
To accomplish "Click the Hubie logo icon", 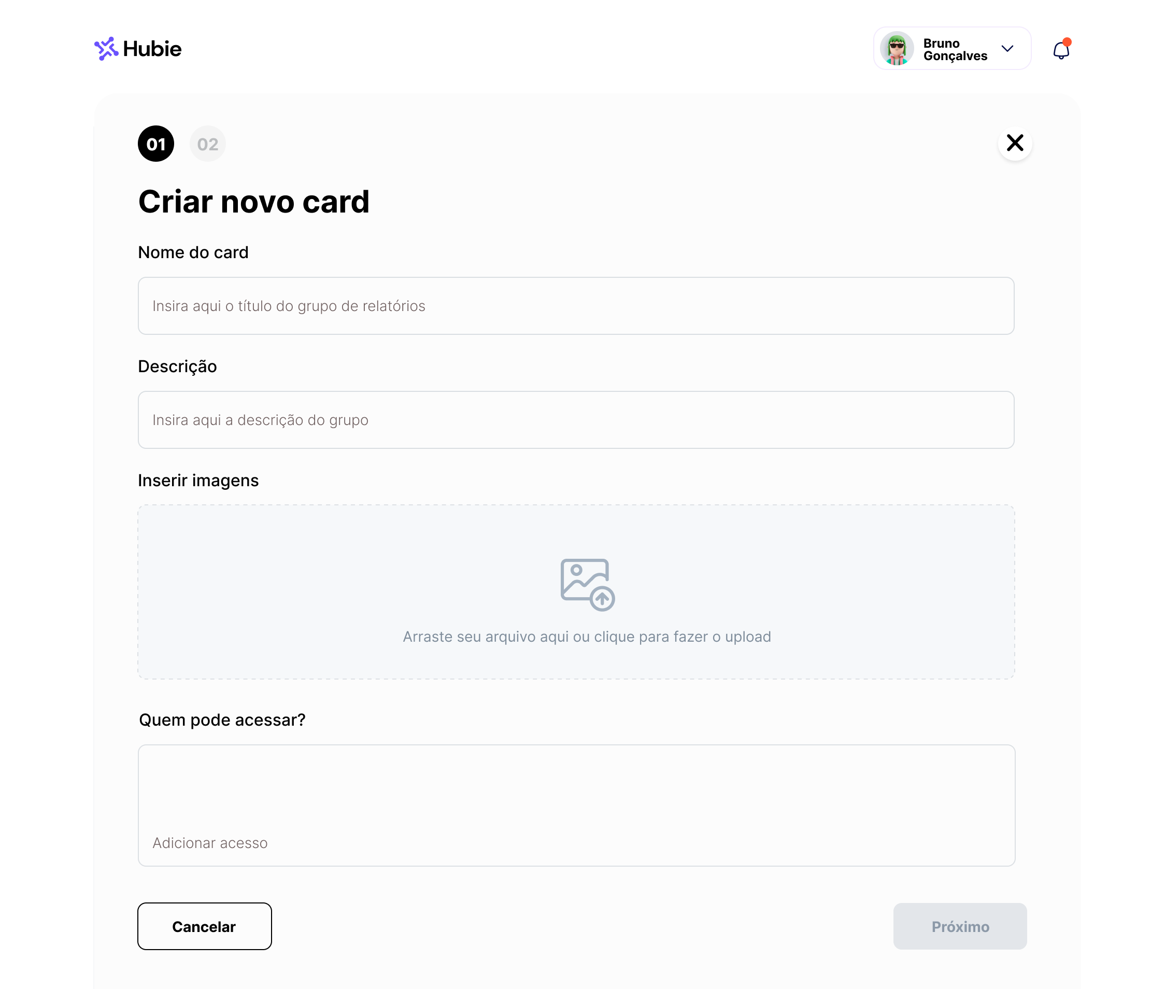I will [106, 49].
